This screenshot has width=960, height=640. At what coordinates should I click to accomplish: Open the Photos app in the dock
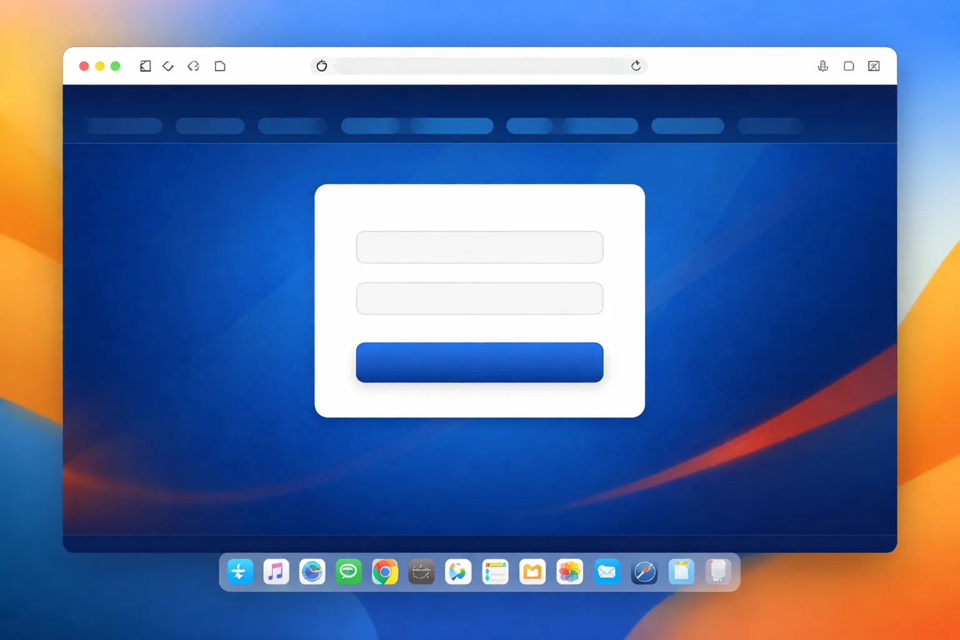(x=569, y=572)
